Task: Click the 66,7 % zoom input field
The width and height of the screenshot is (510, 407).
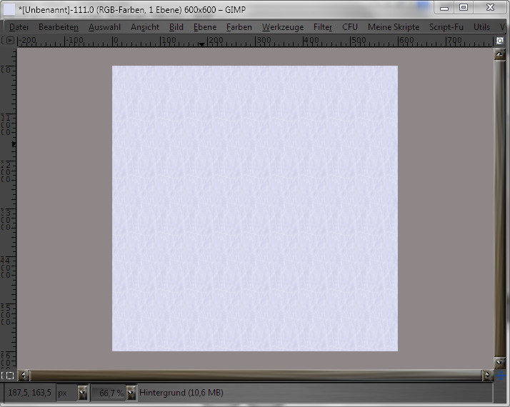Action: 109,393
